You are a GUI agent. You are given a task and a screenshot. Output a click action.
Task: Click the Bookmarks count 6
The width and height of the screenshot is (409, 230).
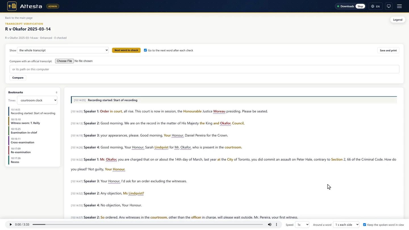(x=57, y=93)
